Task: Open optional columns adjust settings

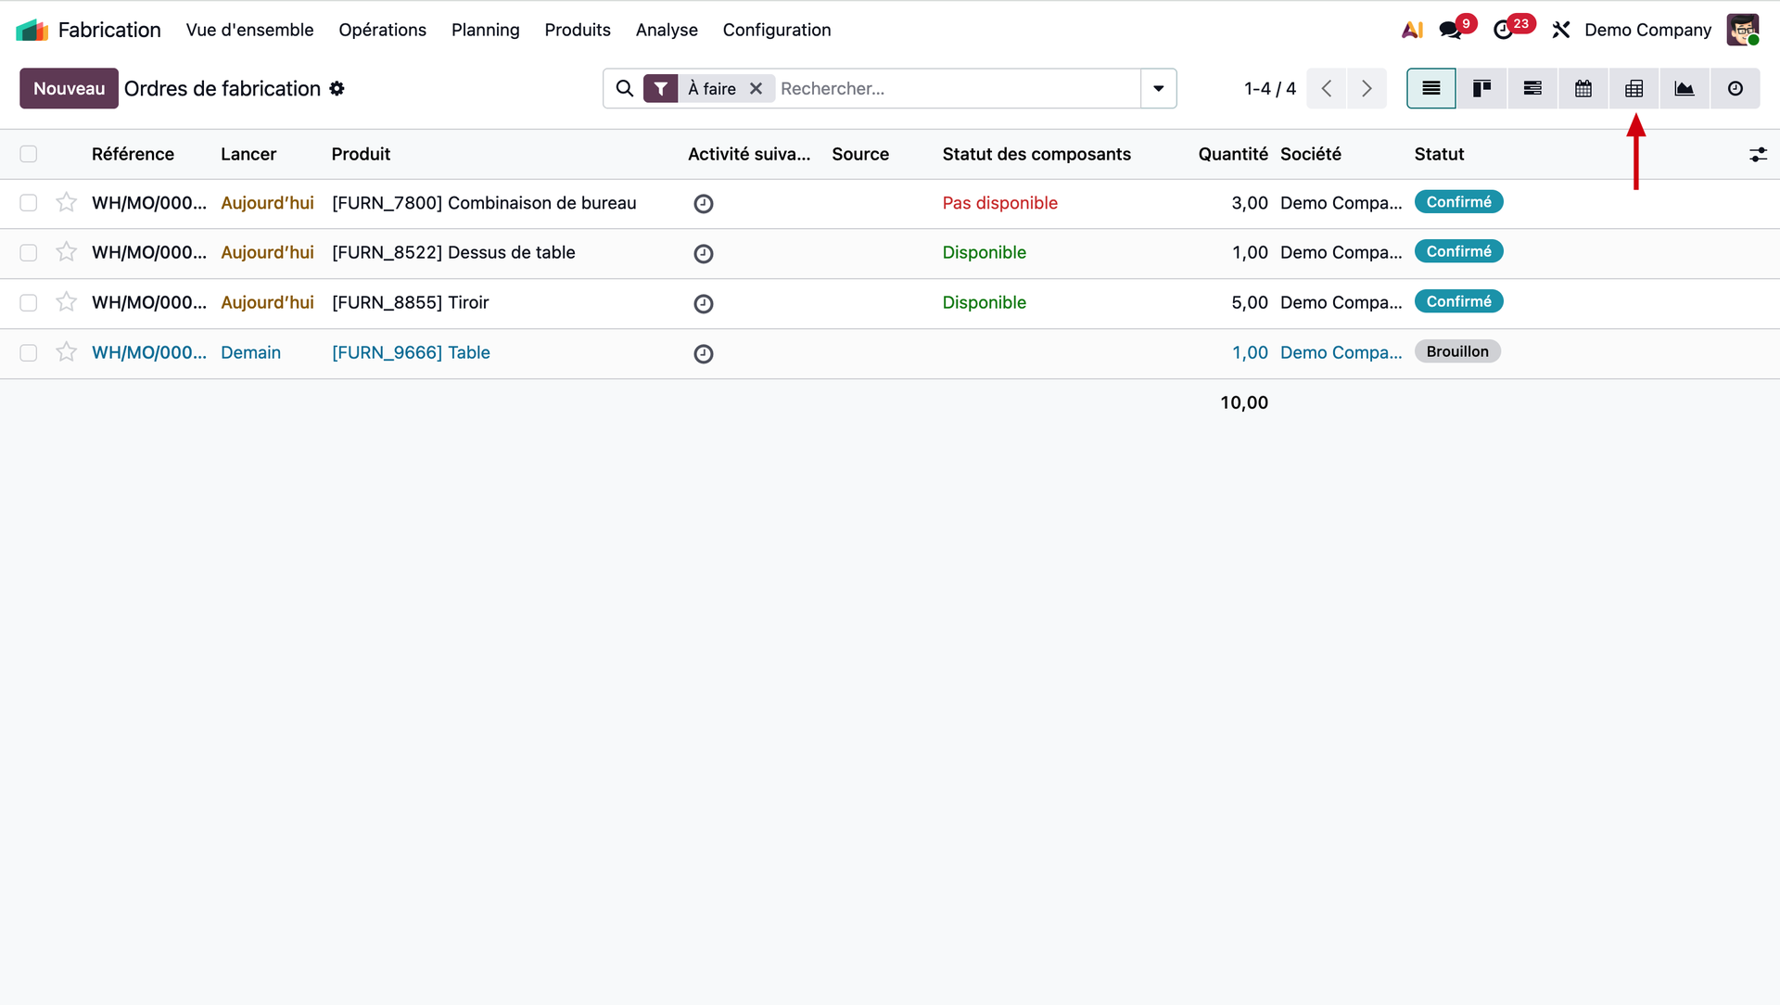Action: [x=1758, y=155]
